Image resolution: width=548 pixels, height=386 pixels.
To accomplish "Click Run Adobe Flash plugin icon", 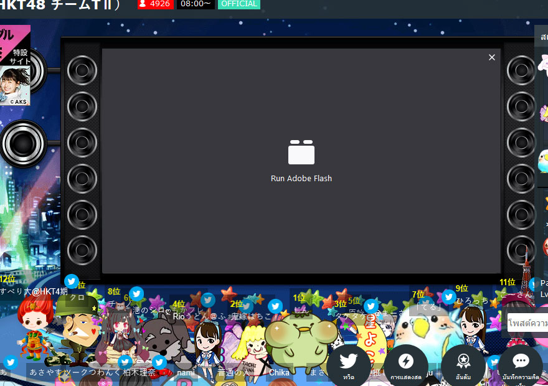I will 301,152.
